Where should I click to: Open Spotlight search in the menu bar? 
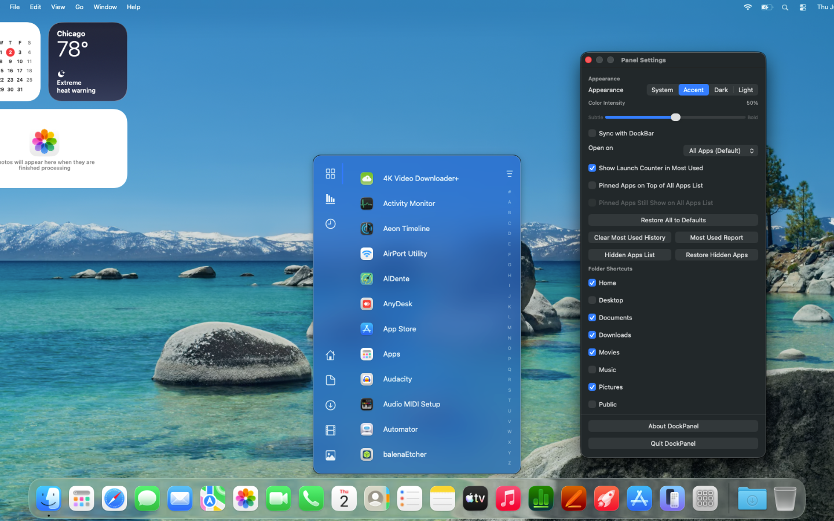coord(785,7)
